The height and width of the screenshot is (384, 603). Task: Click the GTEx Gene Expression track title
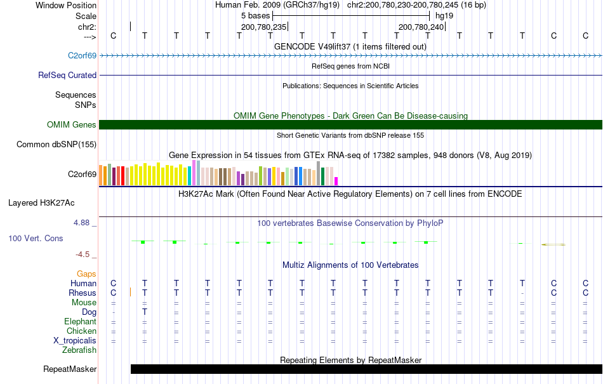pos(350,156)
